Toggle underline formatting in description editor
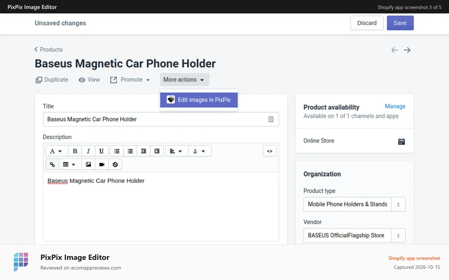The height and width of the screenshot is (280, 449). (x=101, y=151)
